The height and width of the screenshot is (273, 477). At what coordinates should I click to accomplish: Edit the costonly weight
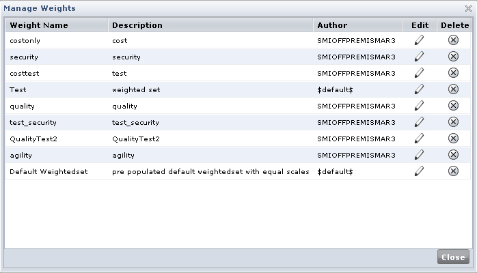pyautogui.click(x=419, y=40)
